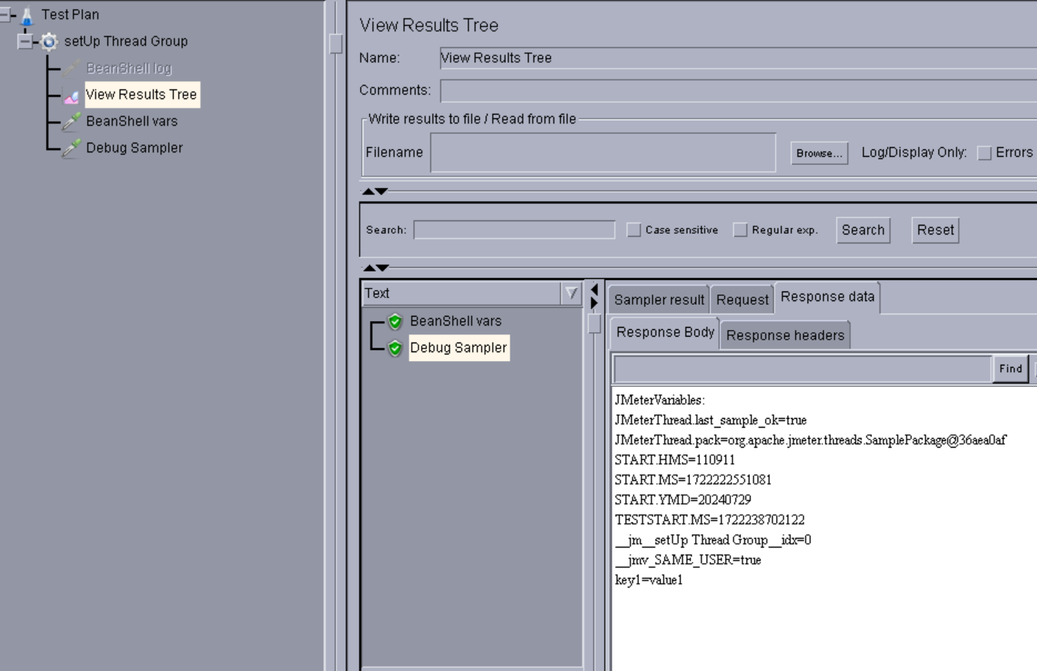This screenshot has height=671, width=1037.
Task: Click the line __jmv_SAME_USER=true
Action: click(x=688, y=560)
